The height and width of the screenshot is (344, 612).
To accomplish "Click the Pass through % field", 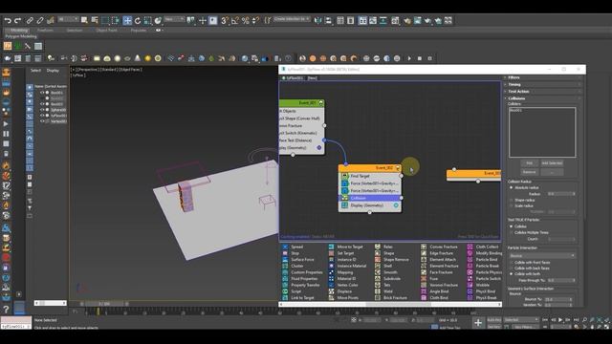I will (558, 280).
